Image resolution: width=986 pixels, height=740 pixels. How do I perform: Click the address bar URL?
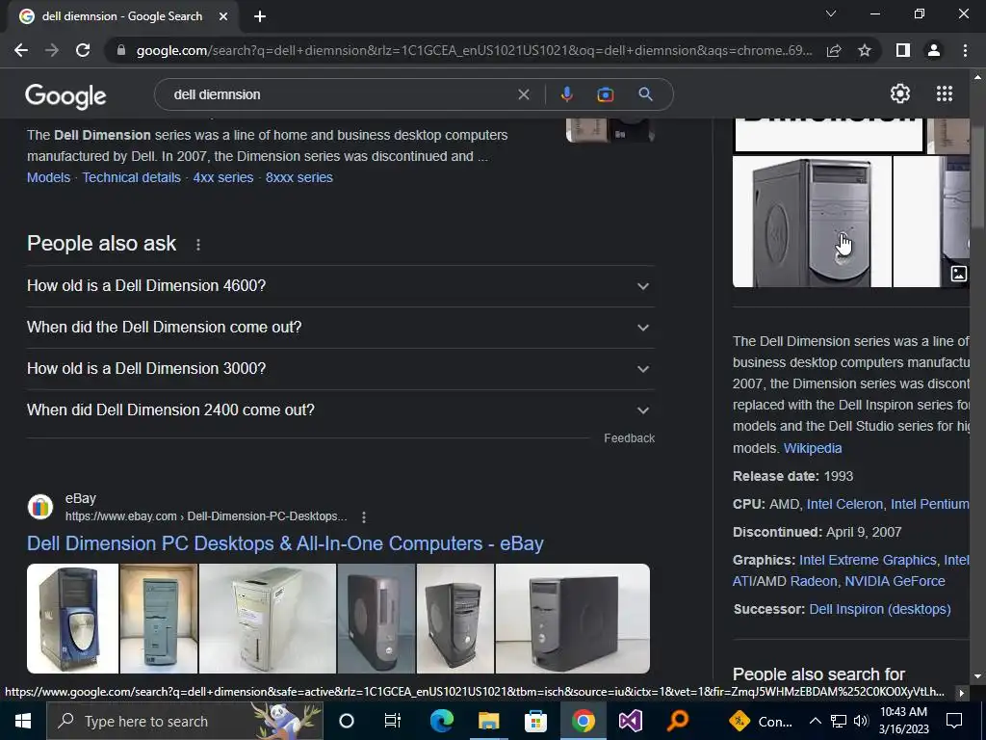[474, 50]
